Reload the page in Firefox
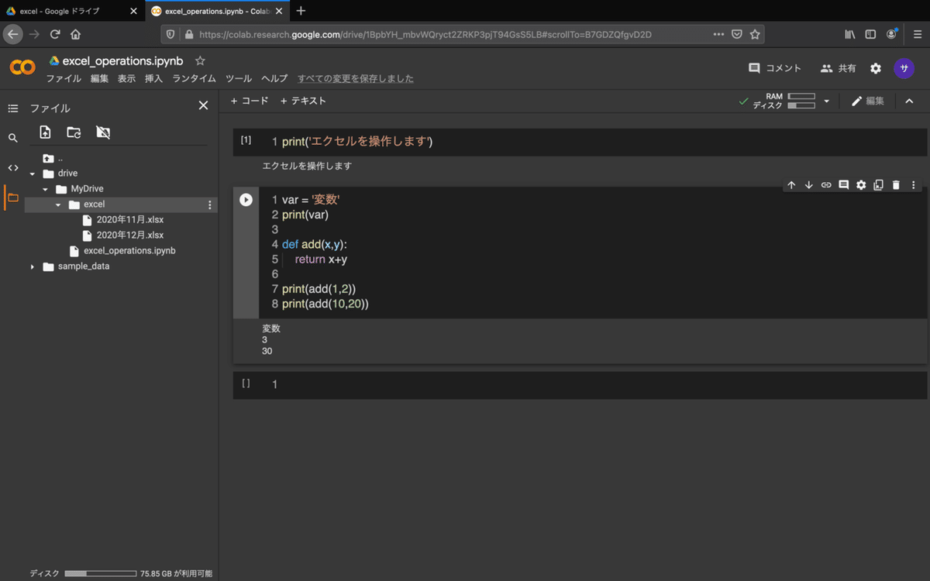 [x=55, y=34]
